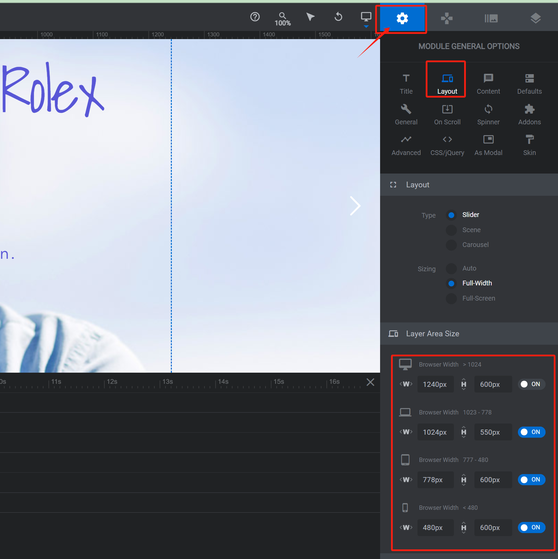Open the CSS/jQuery code section
The height and width of the screenshot is (559, 558).
tap(447, 145)
